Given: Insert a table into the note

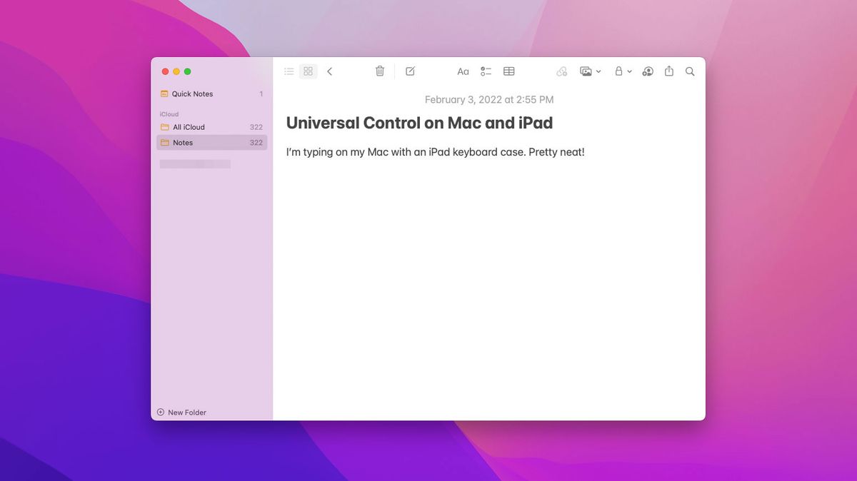Looking at the screenshot, I should [x=508, y=71].
